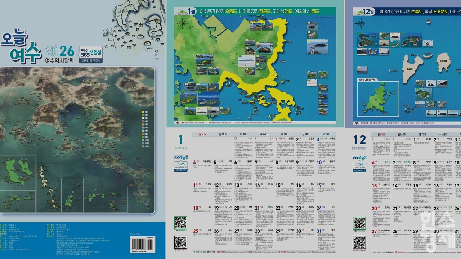The height and width of the screenshot is (259, 461).
Task: Click the compass rose on December map
Action: (361, 24)
